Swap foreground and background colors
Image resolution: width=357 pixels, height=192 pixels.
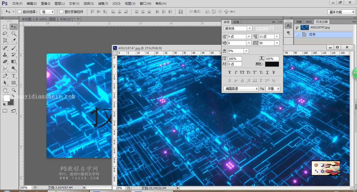[13, 96]
